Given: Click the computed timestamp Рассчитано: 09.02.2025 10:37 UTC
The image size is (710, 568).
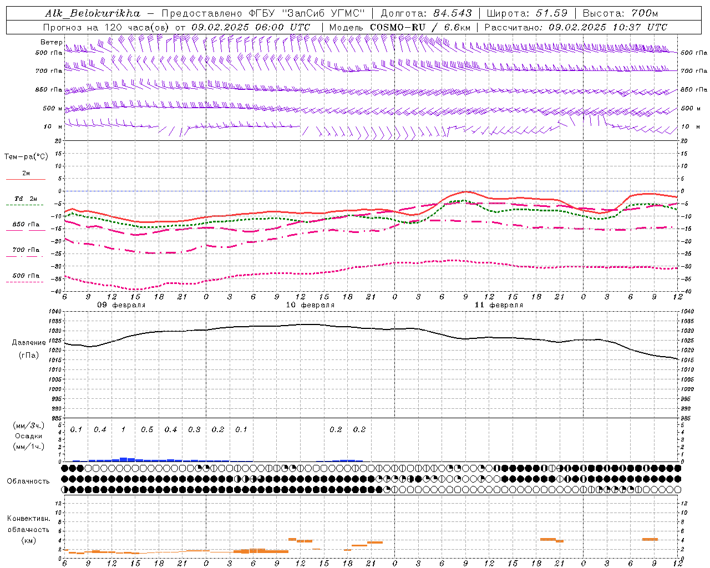Looking at the screenshot, I should pyautogui.click(x=576, y=27).
